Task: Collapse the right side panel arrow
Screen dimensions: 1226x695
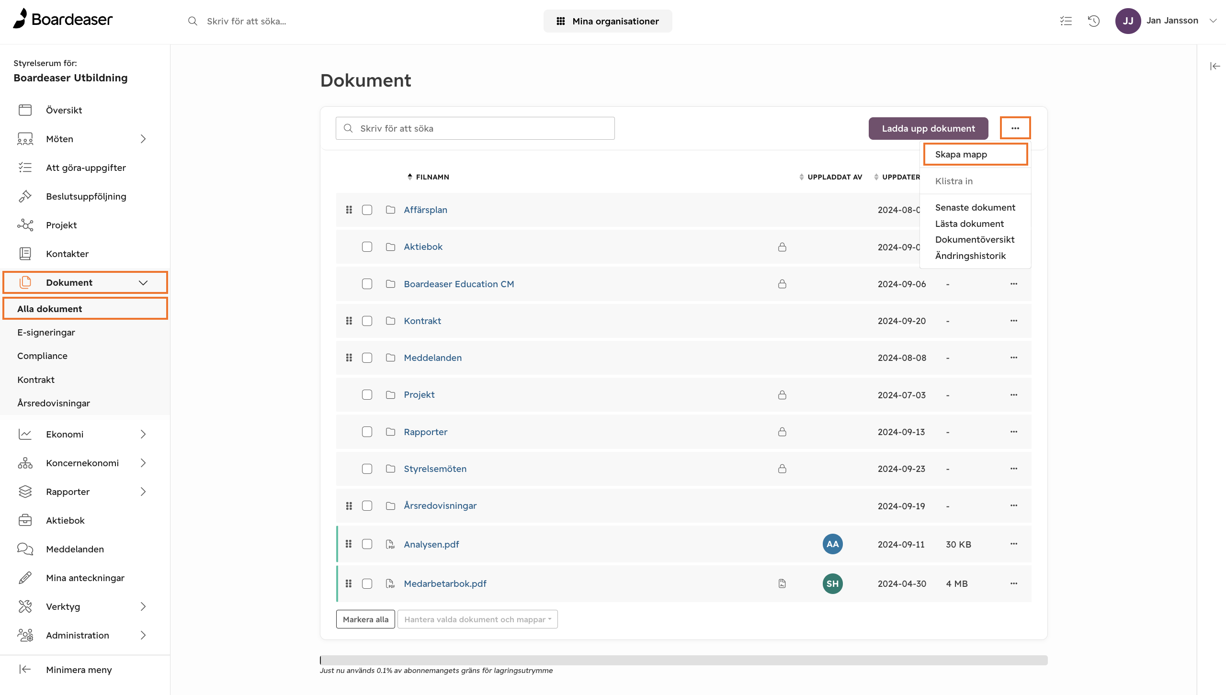Action: [1215, 66]
